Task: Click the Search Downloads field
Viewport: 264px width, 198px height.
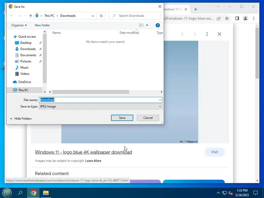Action: point(135,16)
